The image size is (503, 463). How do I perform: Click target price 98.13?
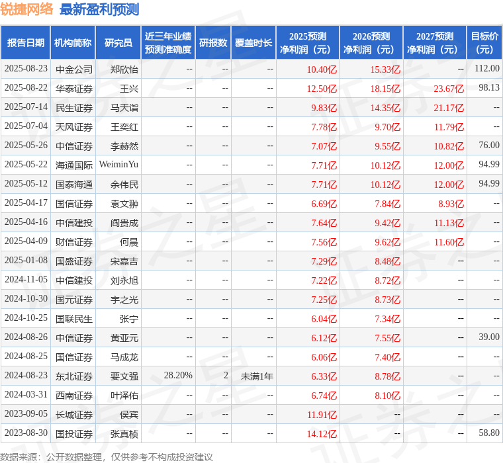click(x=489, y=87)
